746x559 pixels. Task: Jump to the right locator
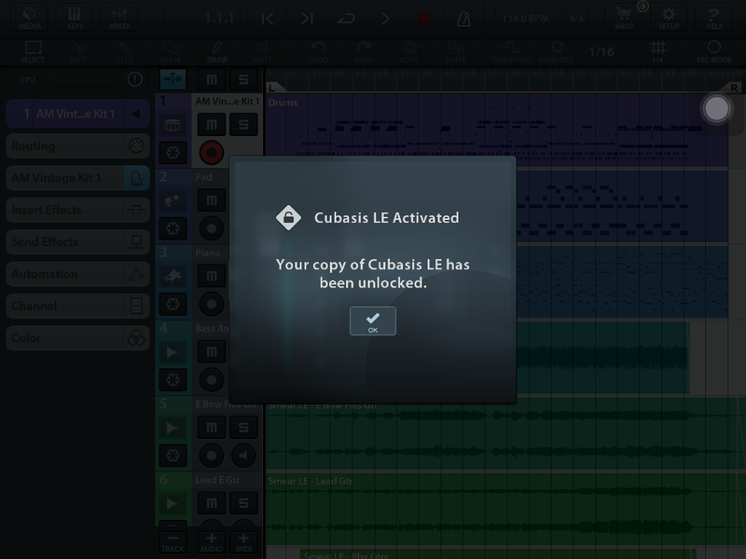308,19
